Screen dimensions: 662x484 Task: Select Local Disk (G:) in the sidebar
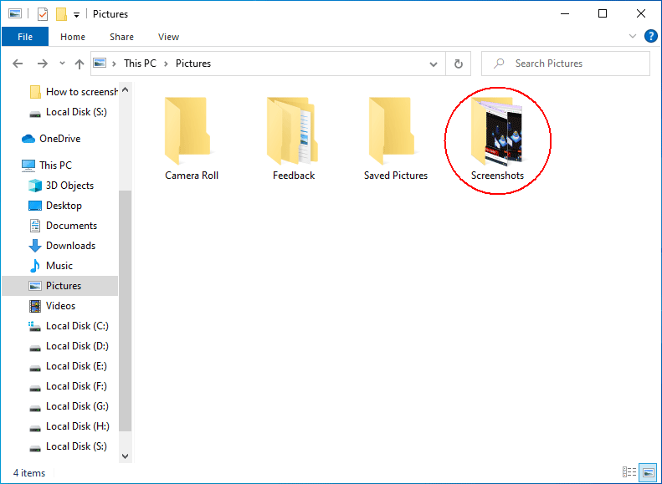(69, 406)
